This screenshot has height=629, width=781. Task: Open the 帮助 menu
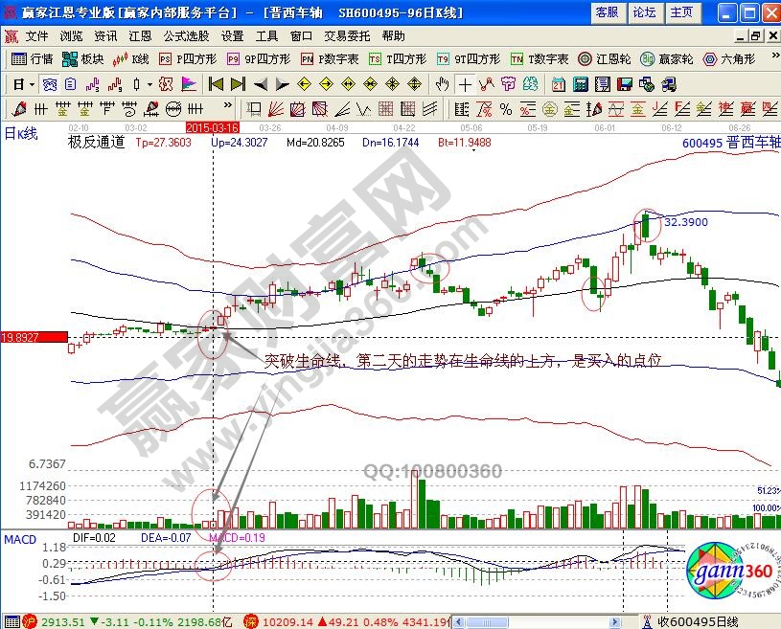tap(394, 35)
